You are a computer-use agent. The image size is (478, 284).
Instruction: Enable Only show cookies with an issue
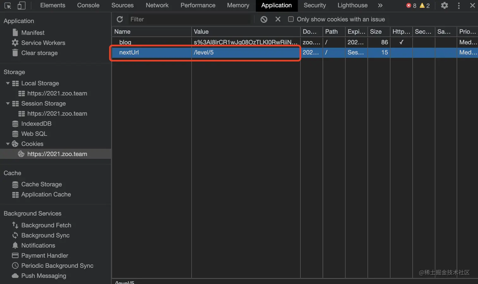point(291,19)
